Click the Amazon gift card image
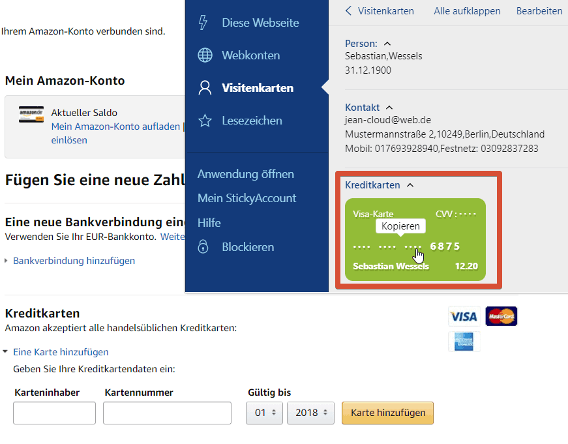Viewport: 568px width, 444px height. point(31,114)
